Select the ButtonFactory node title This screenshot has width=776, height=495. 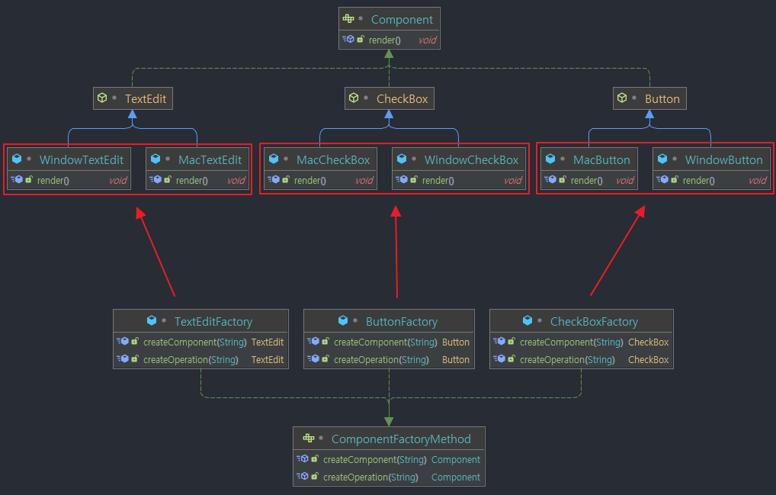[x=402, y=322]
